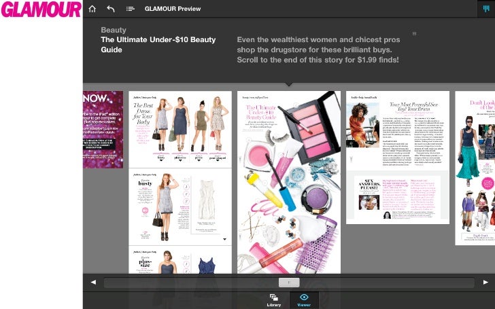The height and width of the screenshot is (309, 495).
Task: Open the busty dress page thumbnail
Action: point(180,207)
